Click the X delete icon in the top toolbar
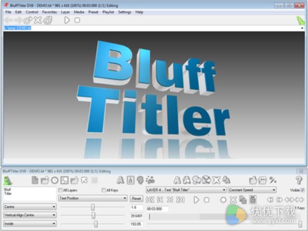308x231 pixels. 38,20
